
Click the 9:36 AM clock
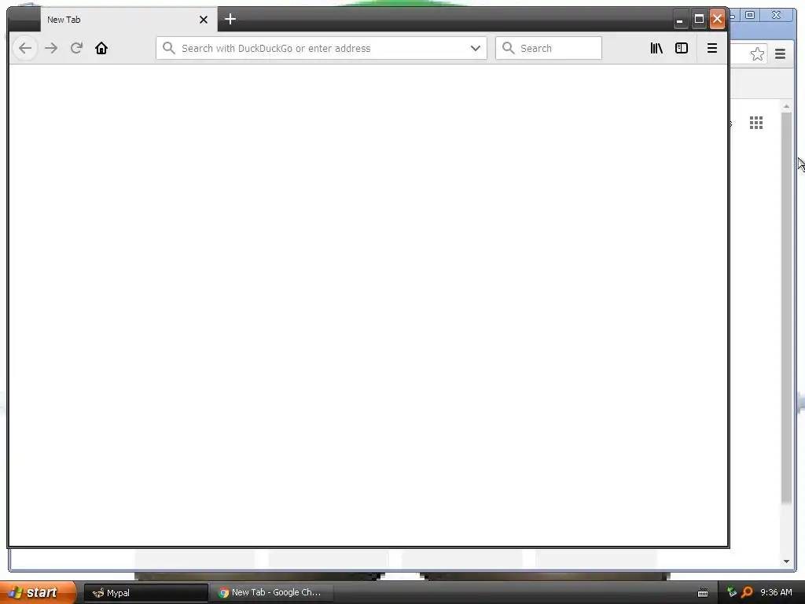pos(776,592)
